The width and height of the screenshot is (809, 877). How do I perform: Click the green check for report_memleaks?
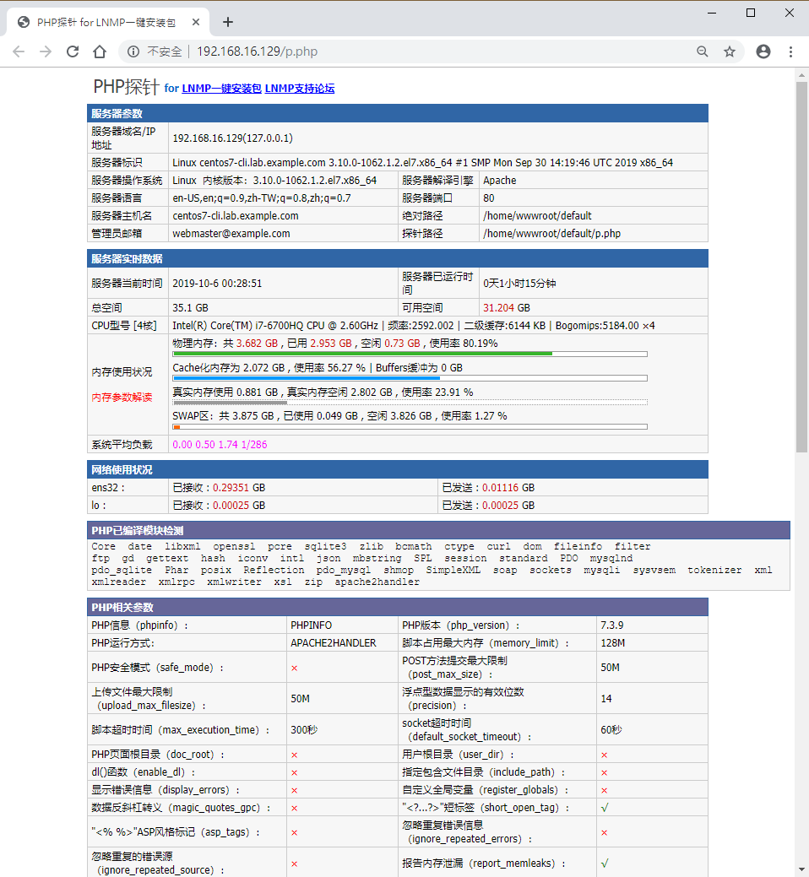605,863
